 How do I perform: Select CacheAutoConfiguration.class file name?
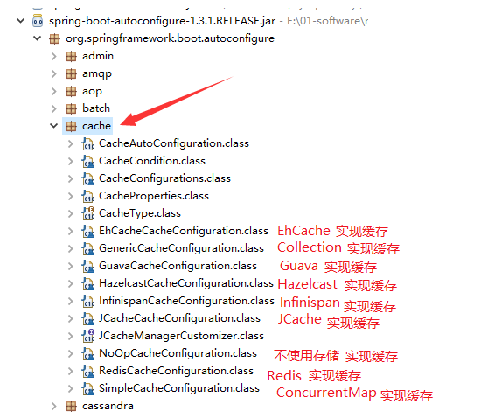pyautogui.click(x=174, y=143)
